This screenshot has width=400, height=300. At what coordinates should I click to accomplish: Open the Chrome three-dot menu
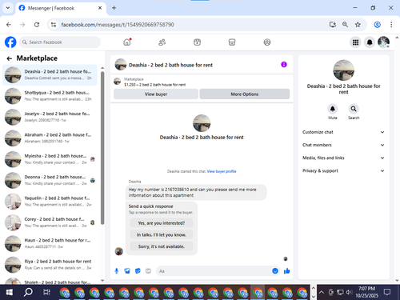391,25
